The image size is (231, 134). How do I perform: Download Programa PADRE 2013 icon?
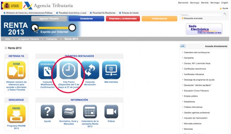[16, 114]
